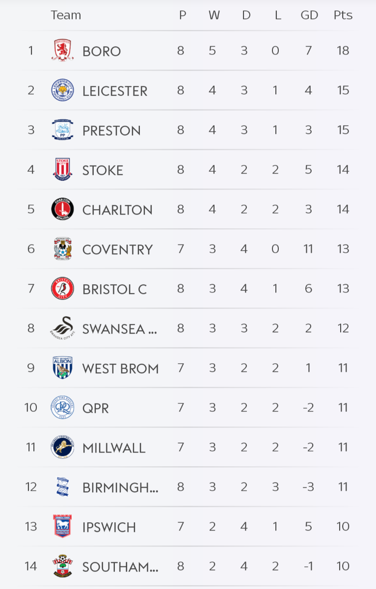Select the COVENTRY team name
Viewport: 376px width, 589px height.
118,249
